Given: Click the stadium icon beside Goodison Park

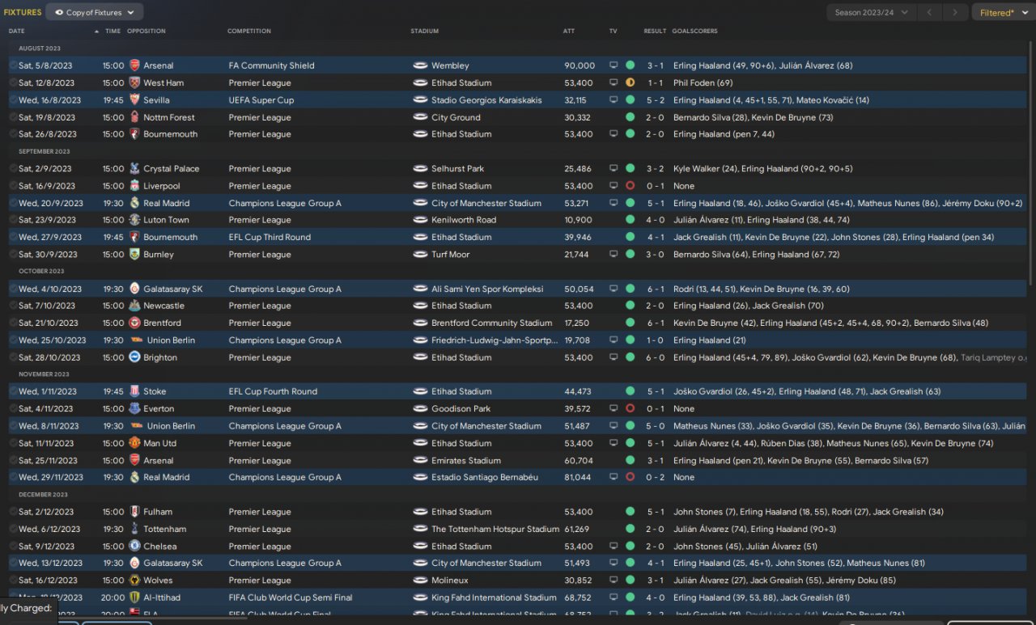Looking at the screenshot, I should (x=420, y=409).
